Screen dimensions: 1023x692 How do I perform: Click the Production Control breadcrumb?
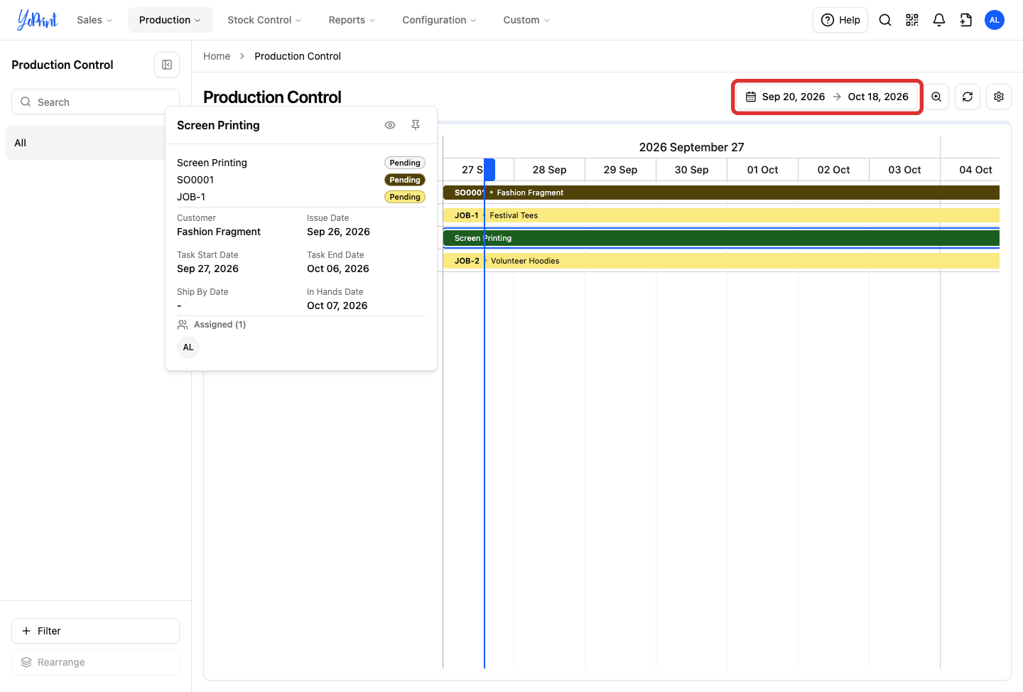coord(298,56)
